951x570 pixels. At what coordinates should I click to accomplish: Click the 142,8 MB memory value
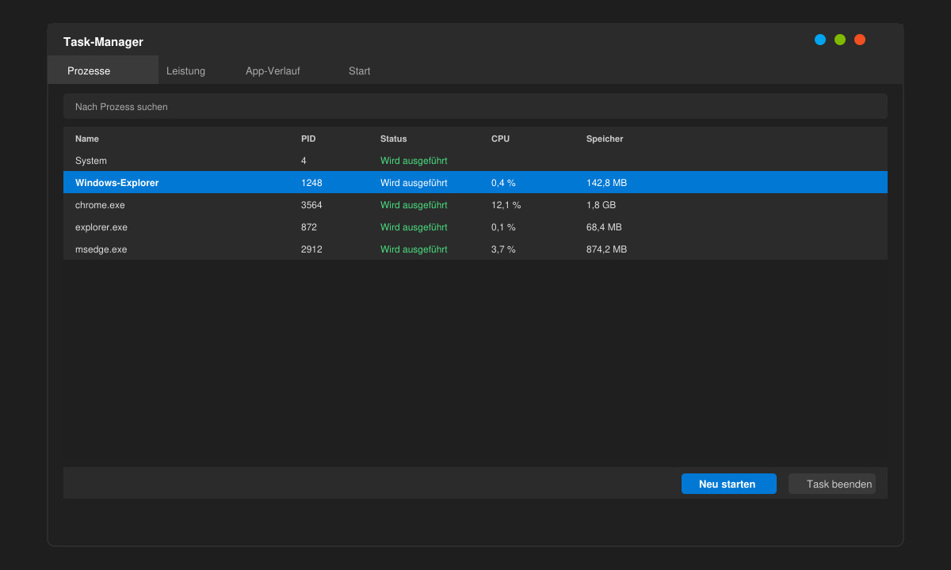point(606,182)
